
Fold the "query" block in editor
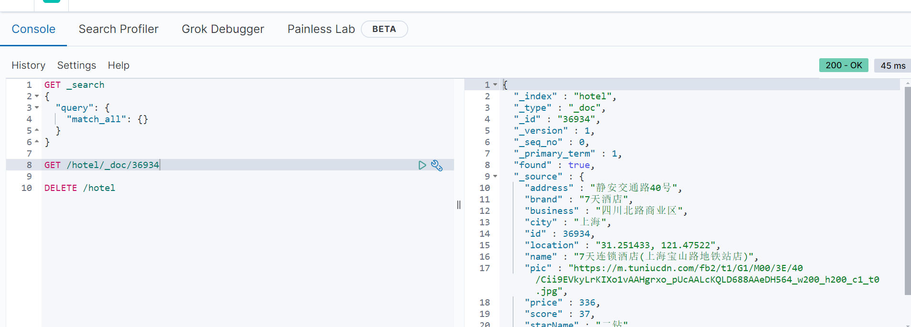(x=37, y=108)
